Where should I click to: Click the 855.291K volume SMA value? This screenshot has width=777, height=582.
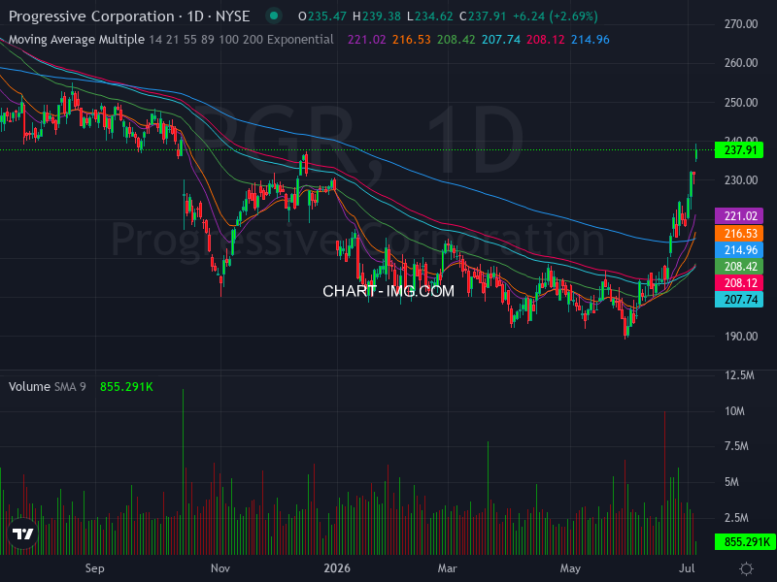point(126,386)
